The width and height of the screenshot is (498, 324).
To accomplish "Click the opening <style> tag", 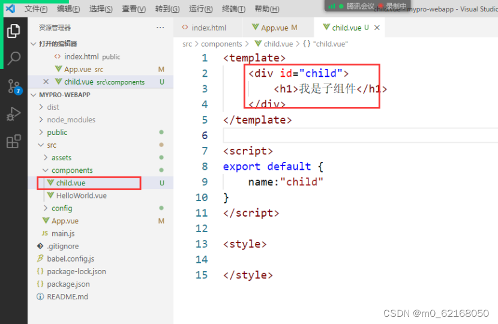I will 245,244.
